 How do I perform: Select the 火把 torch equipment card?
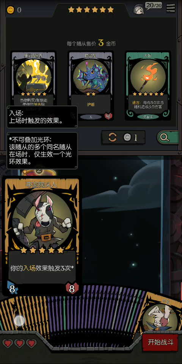pyautogui.click(x=148, y=86)
